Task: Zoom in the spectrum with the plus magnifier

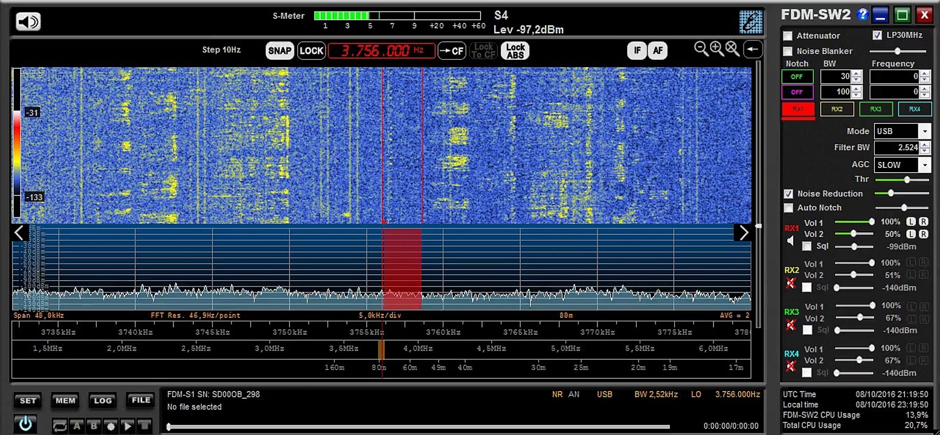Action: pyautogui.click(x=716, y=49)
